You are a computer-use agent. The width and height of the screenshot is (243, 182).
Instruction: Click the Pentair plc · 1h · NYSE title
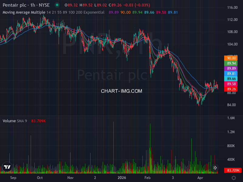pyautogui.click(x=26, y=5)
